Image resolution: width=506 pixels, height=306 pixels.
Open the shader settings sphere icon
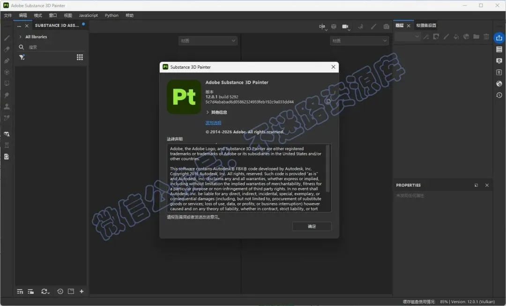tap(499, 84)
